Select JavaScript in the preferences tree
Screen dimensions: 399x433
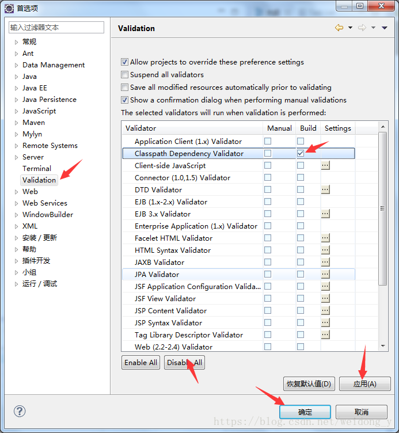39,111
